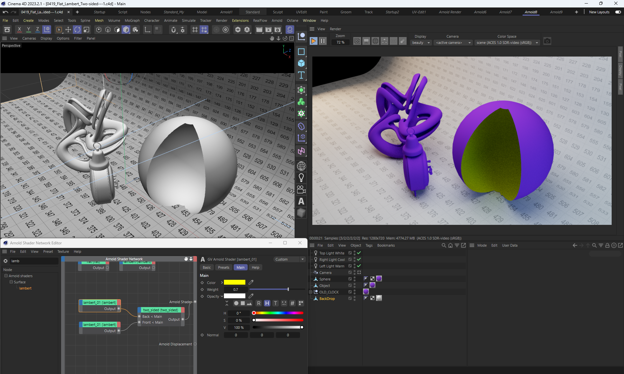Open the Color Space dropdown
This screenshot has width=624, height=374.
[x=507, y=43]
